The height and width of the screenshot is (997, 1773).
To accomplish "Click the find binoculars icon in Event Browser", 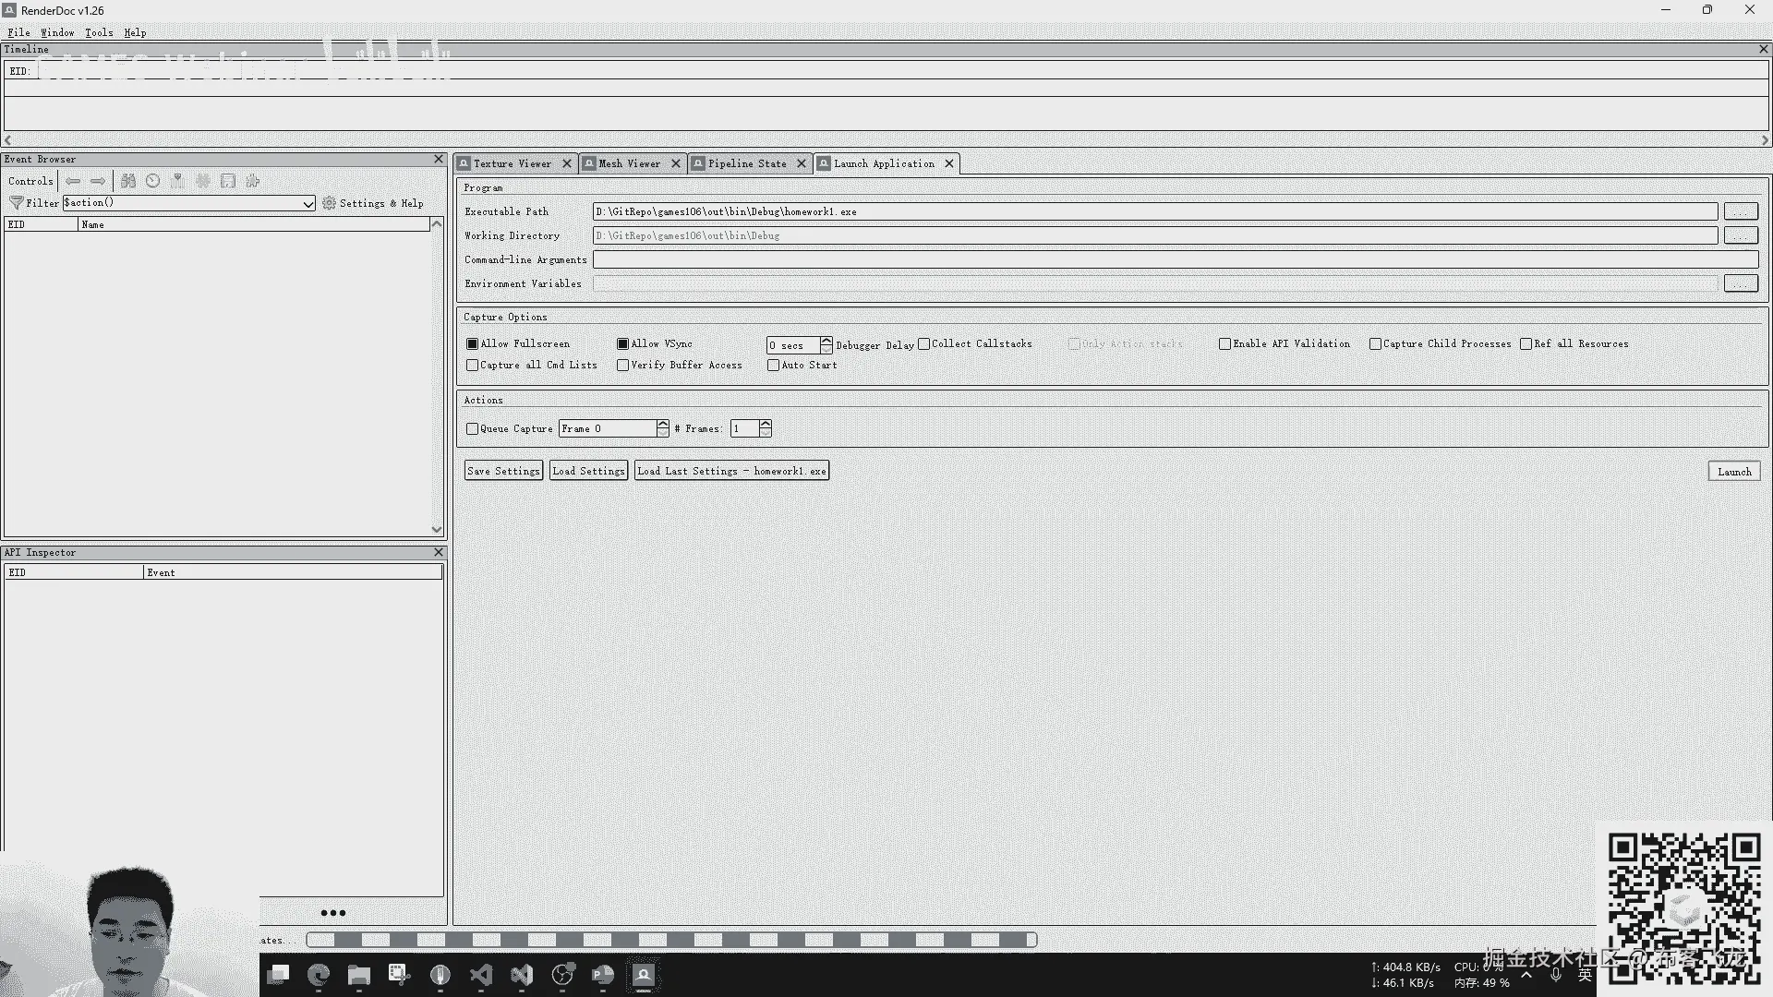I will coord(128,181).
